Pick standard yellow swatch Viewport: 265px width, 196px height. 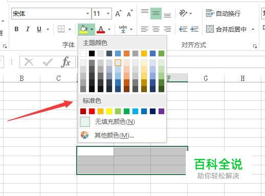[109, 111]
